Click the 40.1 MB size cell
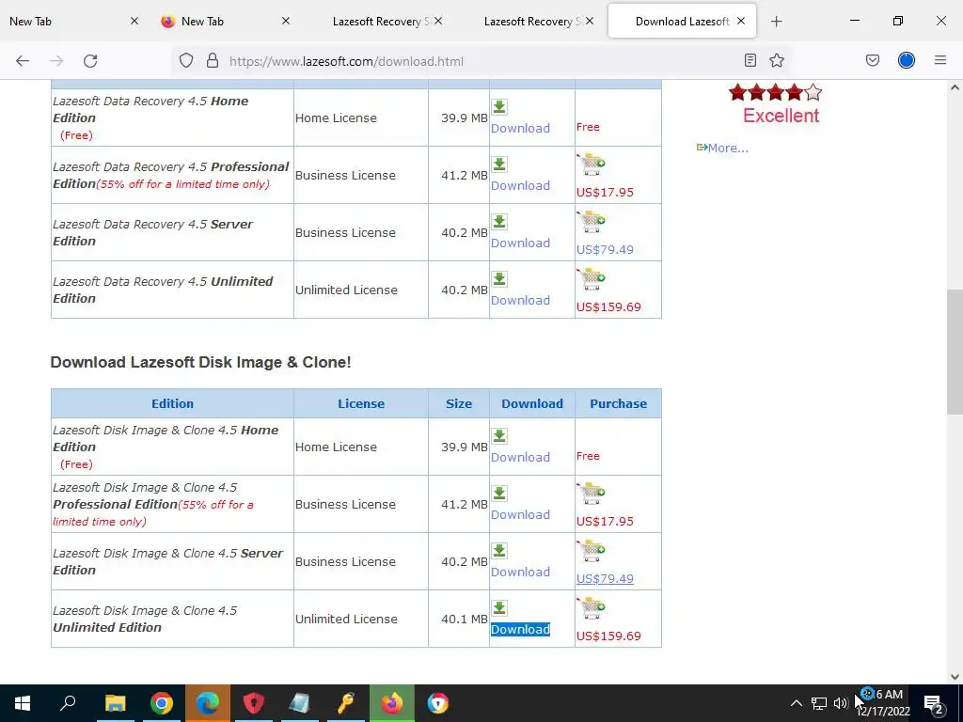963x722 pixels. click(x=459, y=619)
